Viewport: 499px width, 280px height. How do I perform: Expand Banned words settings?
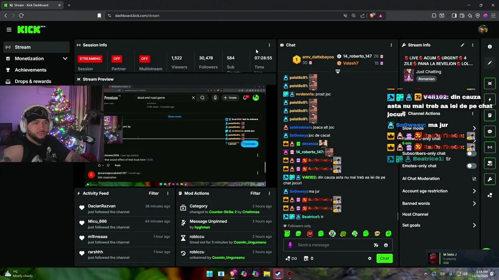[474, 203]
